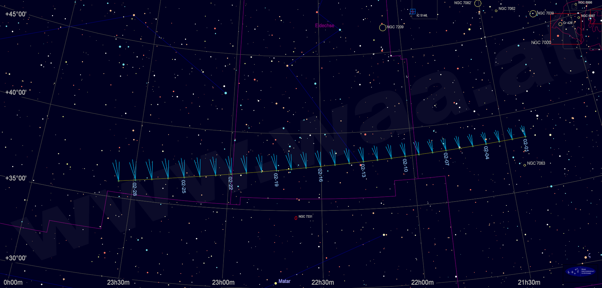Click the comet track label 02-25
Image resolution: width=602 pixels, height=288 pixels.
click(x=184, y=186)
